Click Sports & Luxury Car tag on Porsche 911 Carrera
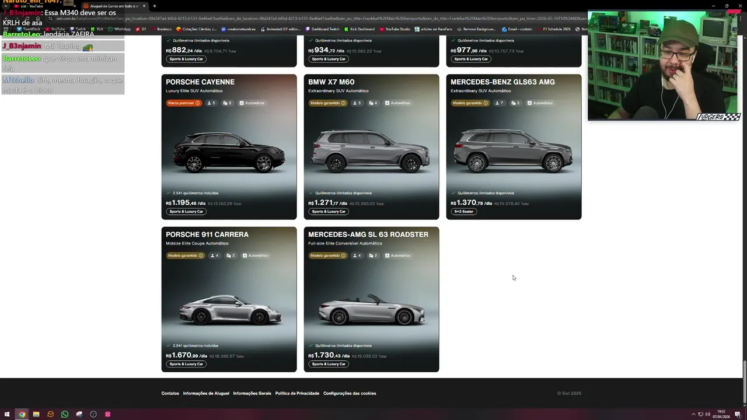The height and width of the screenshot is (420, 747). (186, 364)
